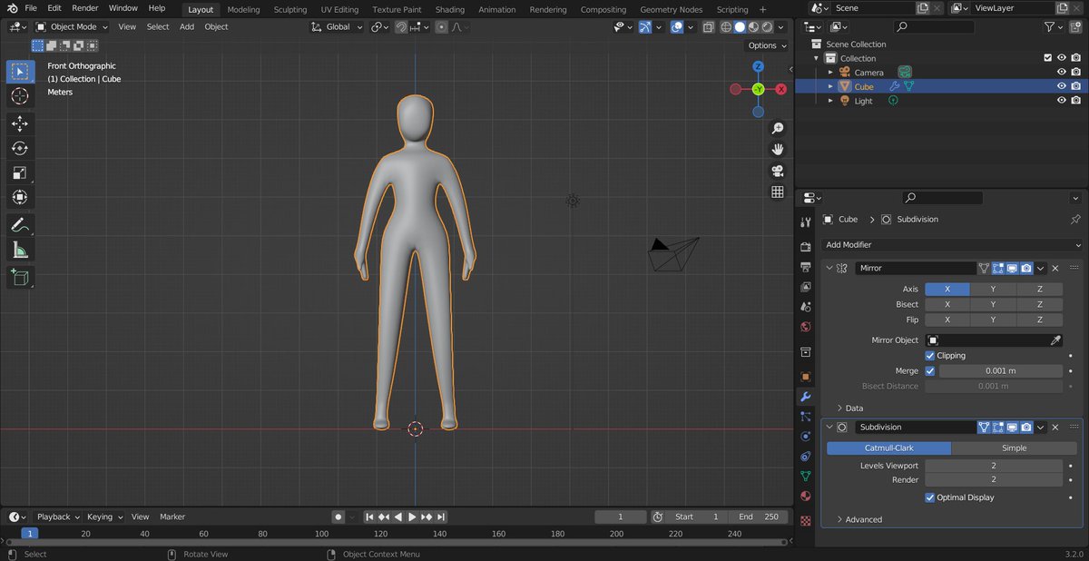1089x561 pixels.
Task: Disable Optimal Display checkbox
Action: [930, 497]
